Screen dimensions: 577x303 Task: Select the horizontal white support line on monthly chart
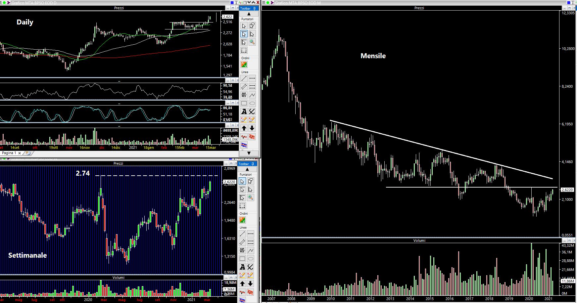tap(472, 188)
